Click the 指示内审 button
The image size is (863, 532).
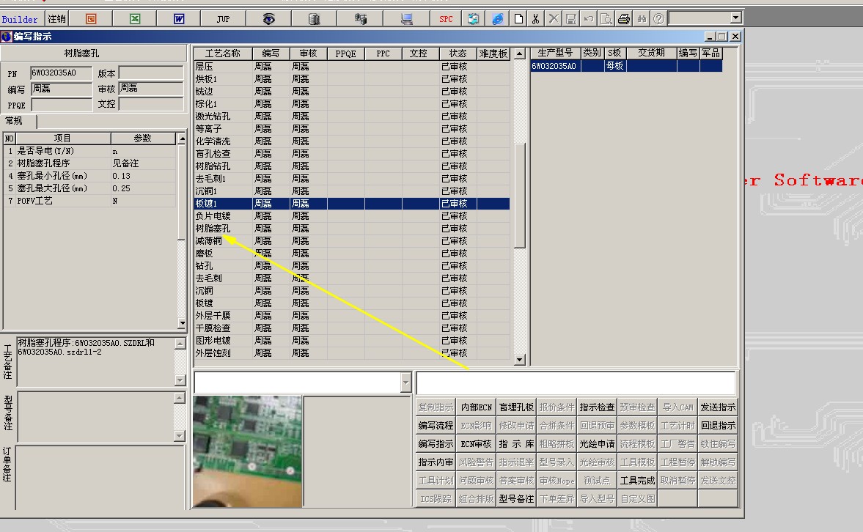coord(436,462)
